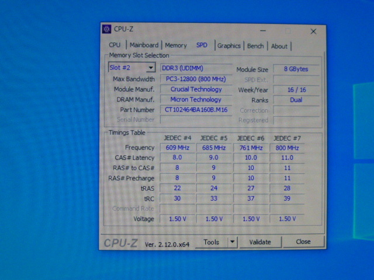Screen dimensions: 374x280
Task: Click the JEDEC #6 column header
Action: [251, 138]
